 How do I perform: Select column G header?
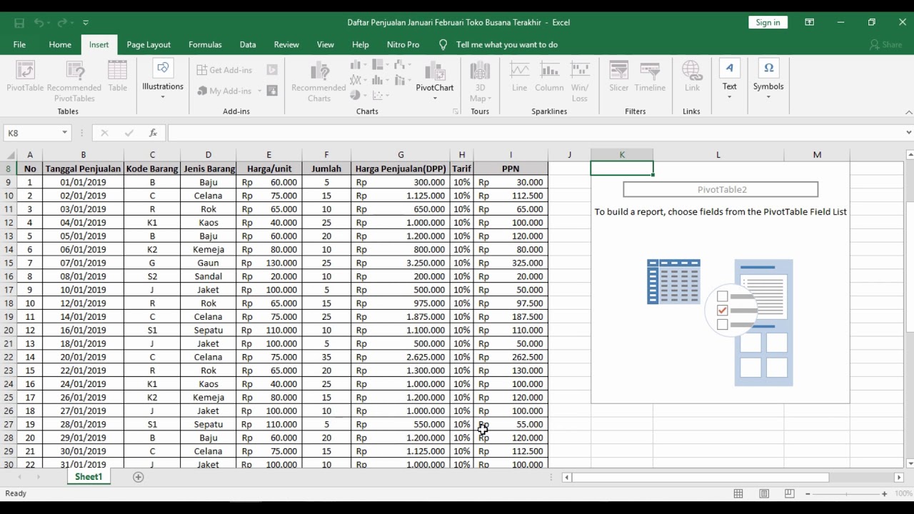401,155
